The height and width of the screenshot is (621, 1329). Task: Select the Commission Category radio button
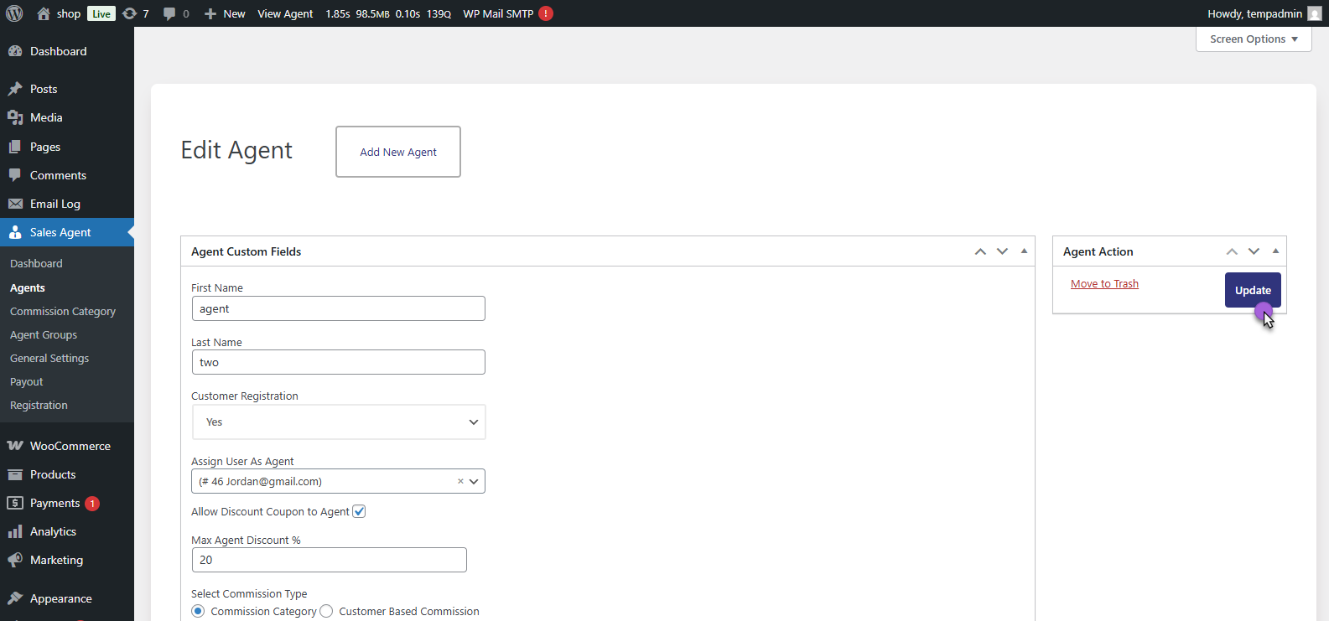click(x=198, y=611)
